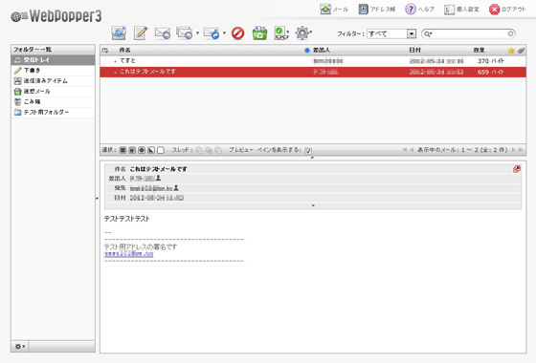The height and width of the screenshot is (363, 536).
Task: Select the テスト用フォルダー folder
Action: point(53,113)
